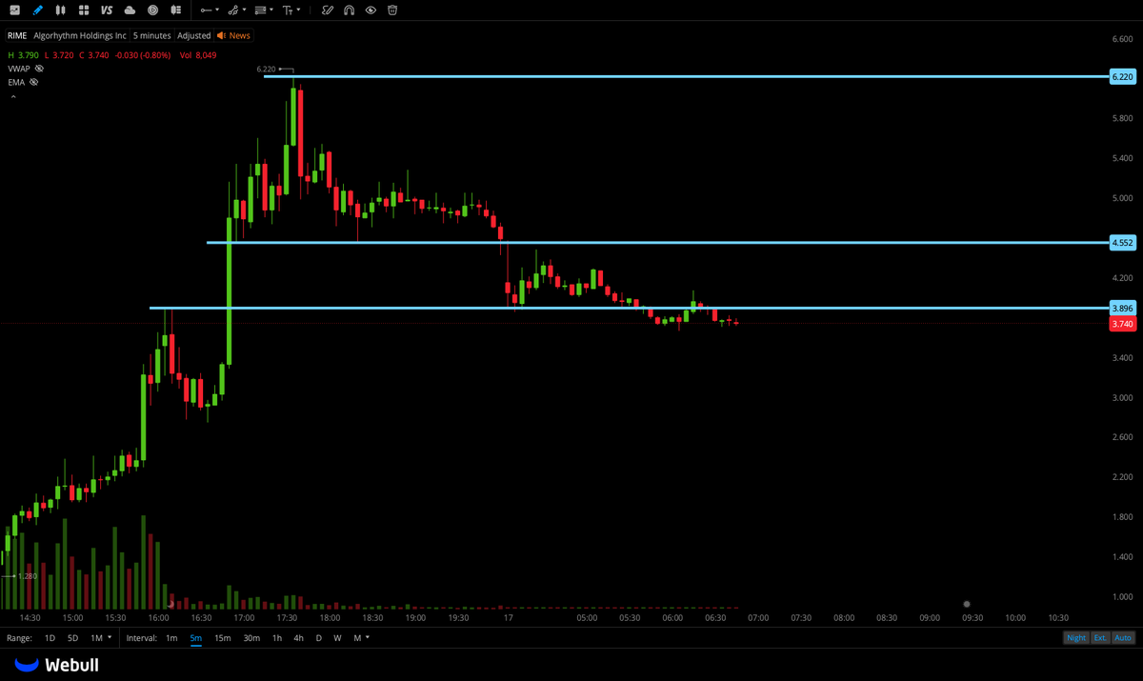Click the 3.896 price label tag
Viewport: 1143px width, 681px height.
1123,308
